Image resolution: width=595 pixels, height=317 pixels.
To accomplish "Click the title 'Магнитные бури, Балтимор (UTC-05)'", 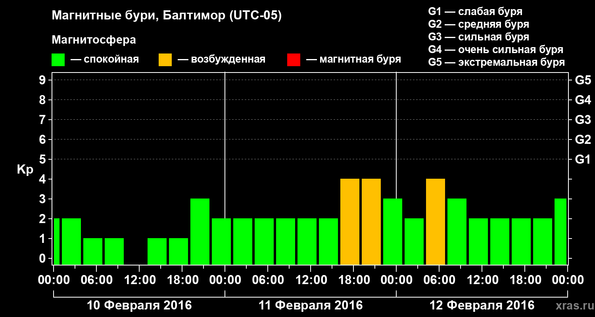I will [x=167, y=16].
